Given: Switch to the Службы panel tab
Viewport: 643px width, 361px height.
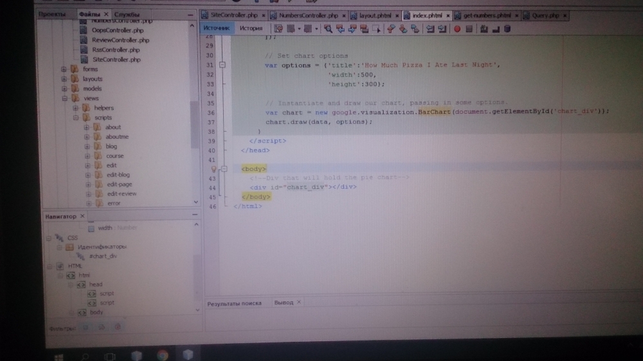Looking at the screenshot, I should coord(127,13).
